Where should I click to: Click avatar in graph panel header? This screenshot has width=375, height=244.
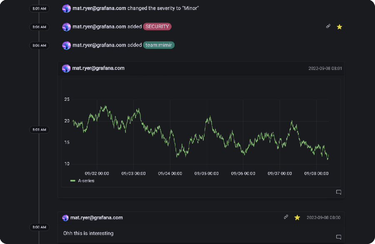tap(66, 68)
